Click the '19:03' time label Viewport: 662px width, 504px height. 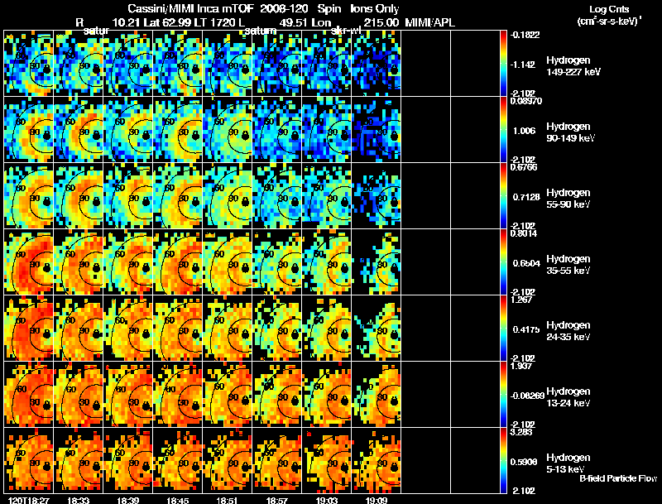point(327,501)
